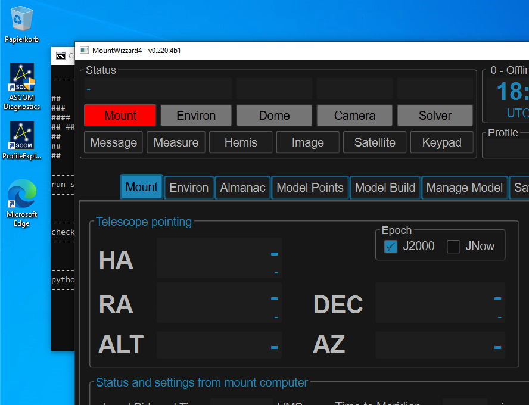Launch Microsoft Edge from the desktop
This screenshot has width=529, height=405.
pos(21,203)
